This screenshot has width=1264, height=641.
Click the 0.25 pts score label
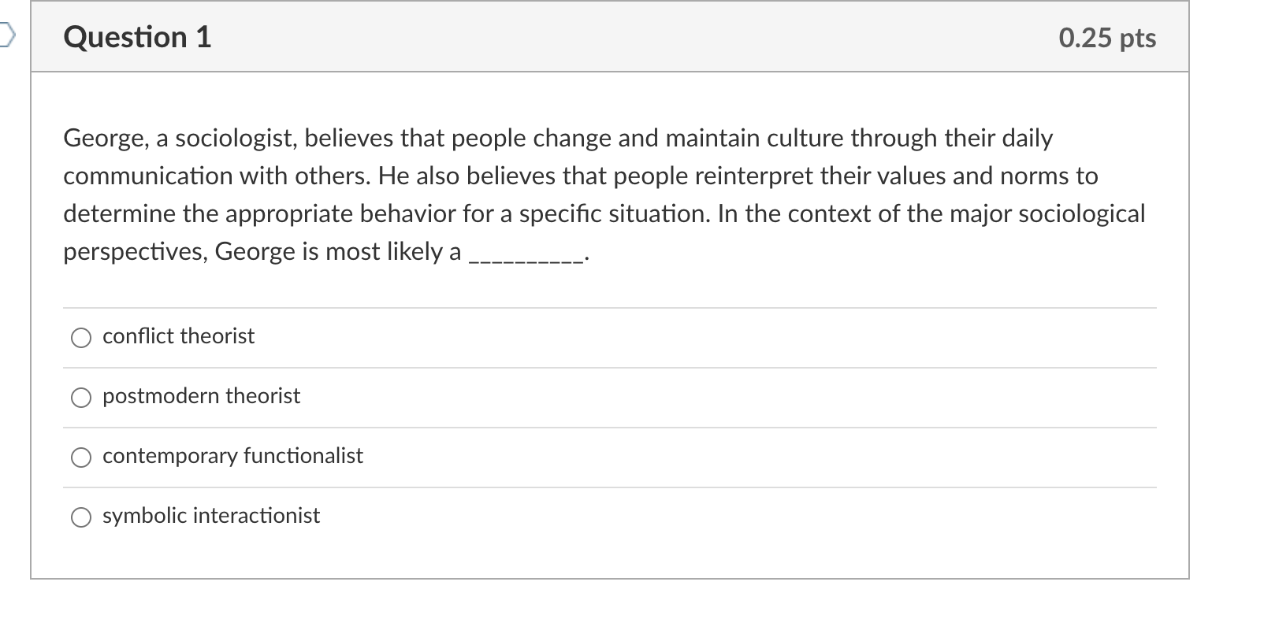[1107, 38]
